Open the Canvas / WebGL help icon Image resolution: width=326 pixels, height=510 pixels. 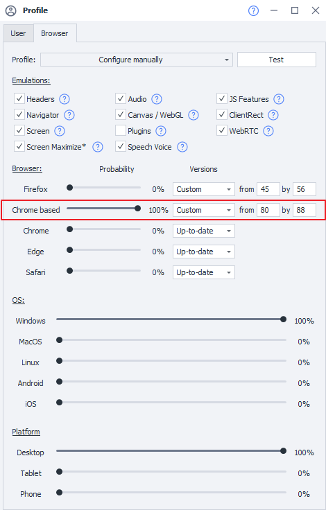[x=193, y=115]
